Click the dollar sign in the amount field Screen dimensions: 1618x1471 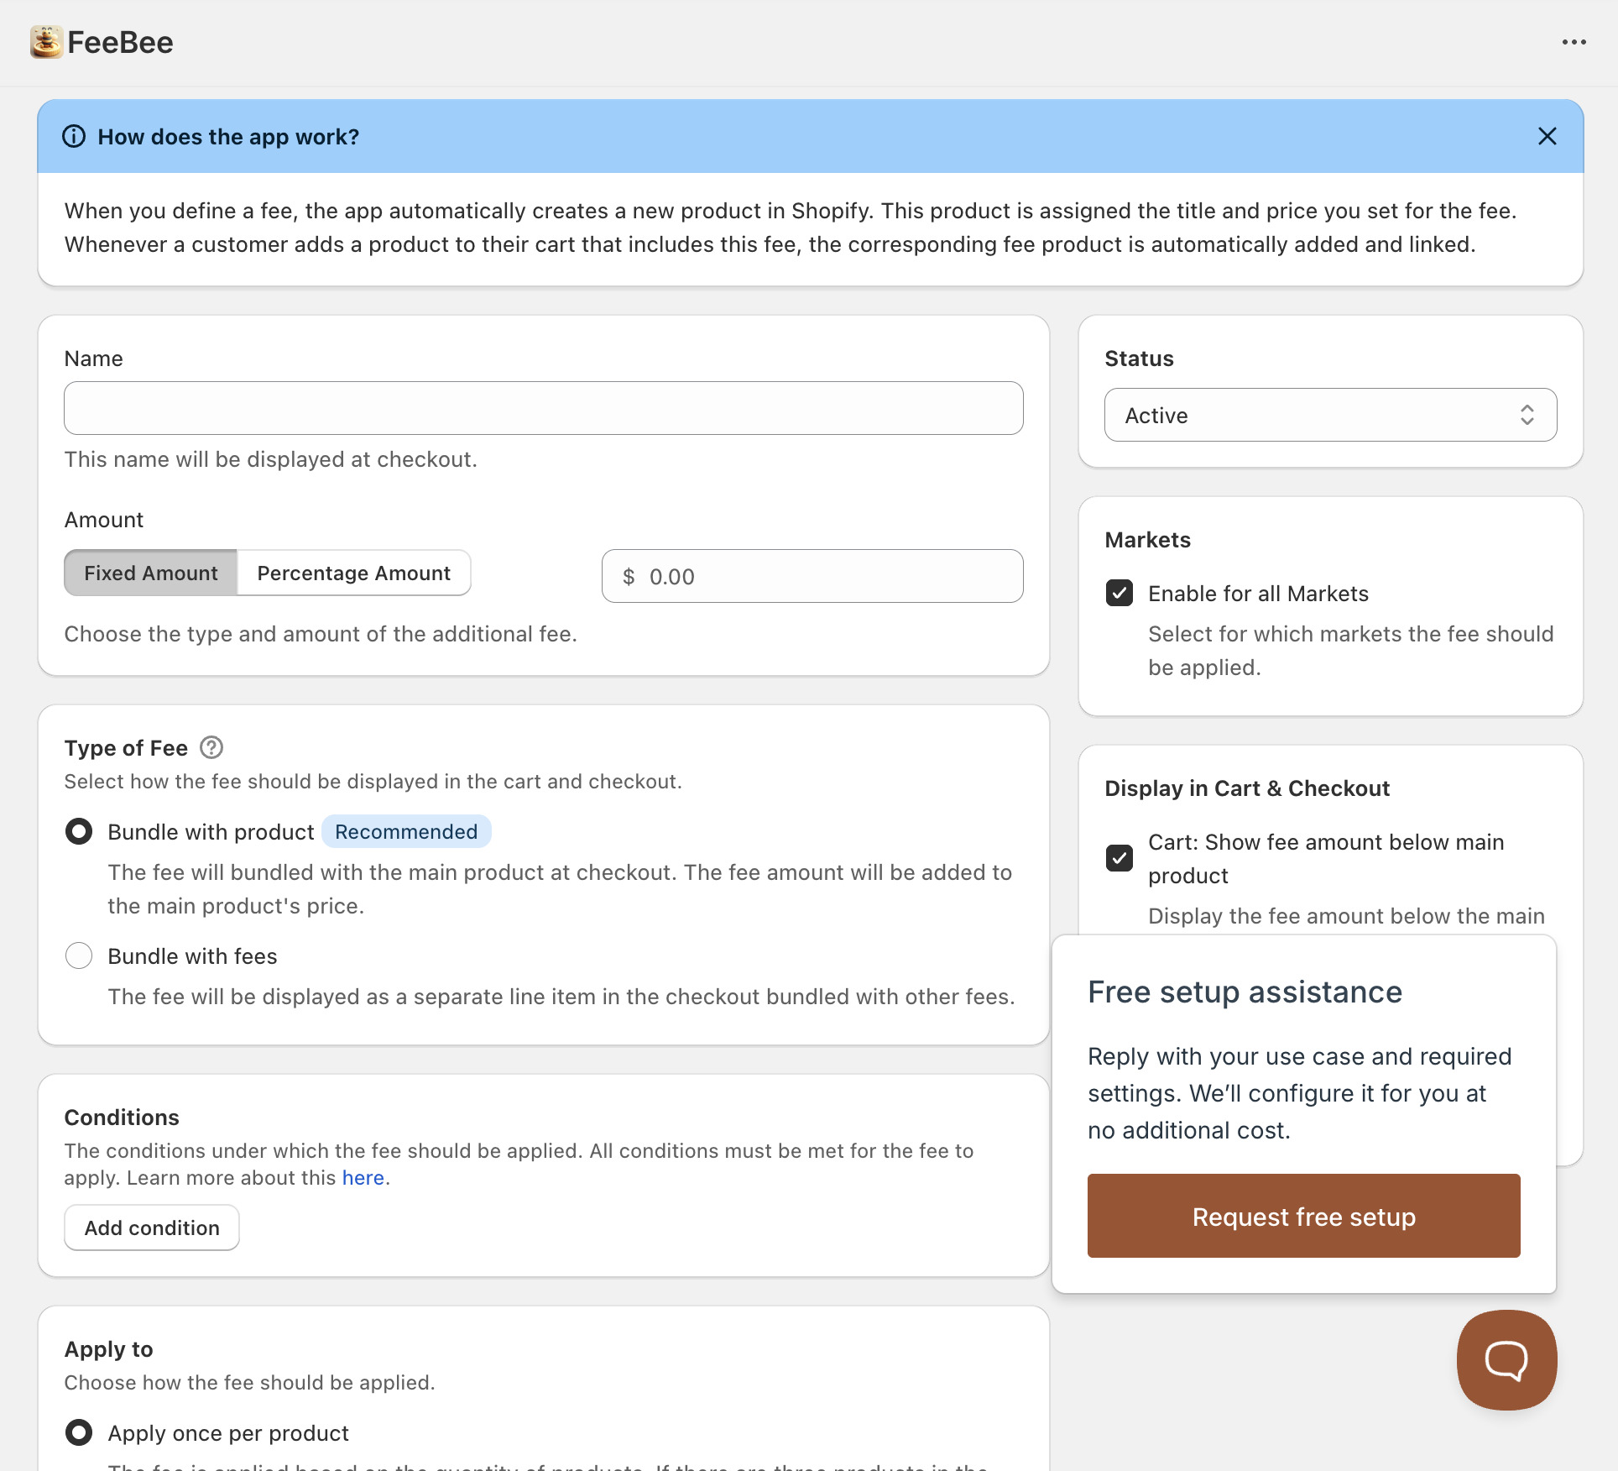628,576
